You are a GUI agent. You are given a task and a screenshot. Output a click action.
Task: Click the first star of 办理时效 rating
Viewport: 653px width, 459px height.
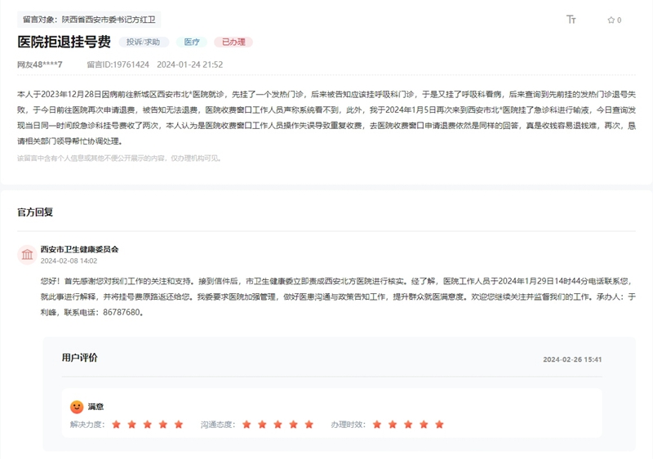point(377,425)
